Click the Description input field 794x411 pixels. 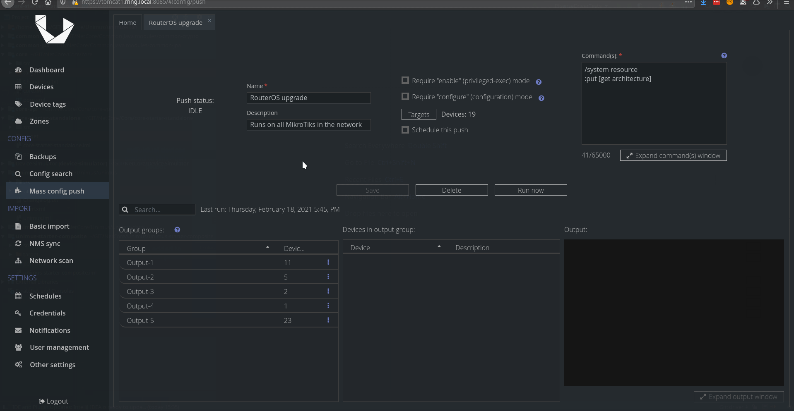(x=309, y=125)
